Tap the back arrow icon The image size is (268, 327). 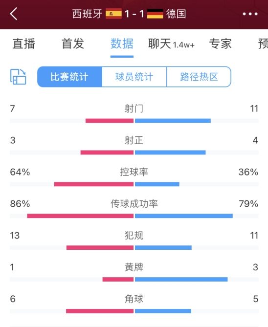[x=14, y=14]
